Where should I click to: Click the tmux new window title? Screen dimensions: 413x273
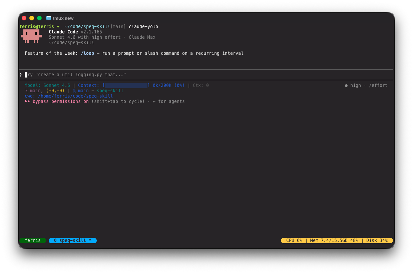click(63, 18)
